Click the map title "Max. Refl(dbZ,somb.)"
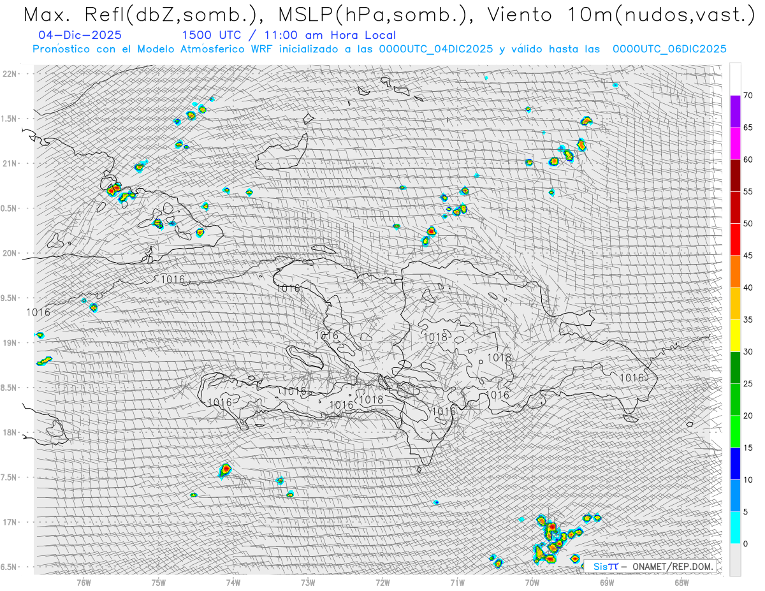 click(147, 14)
